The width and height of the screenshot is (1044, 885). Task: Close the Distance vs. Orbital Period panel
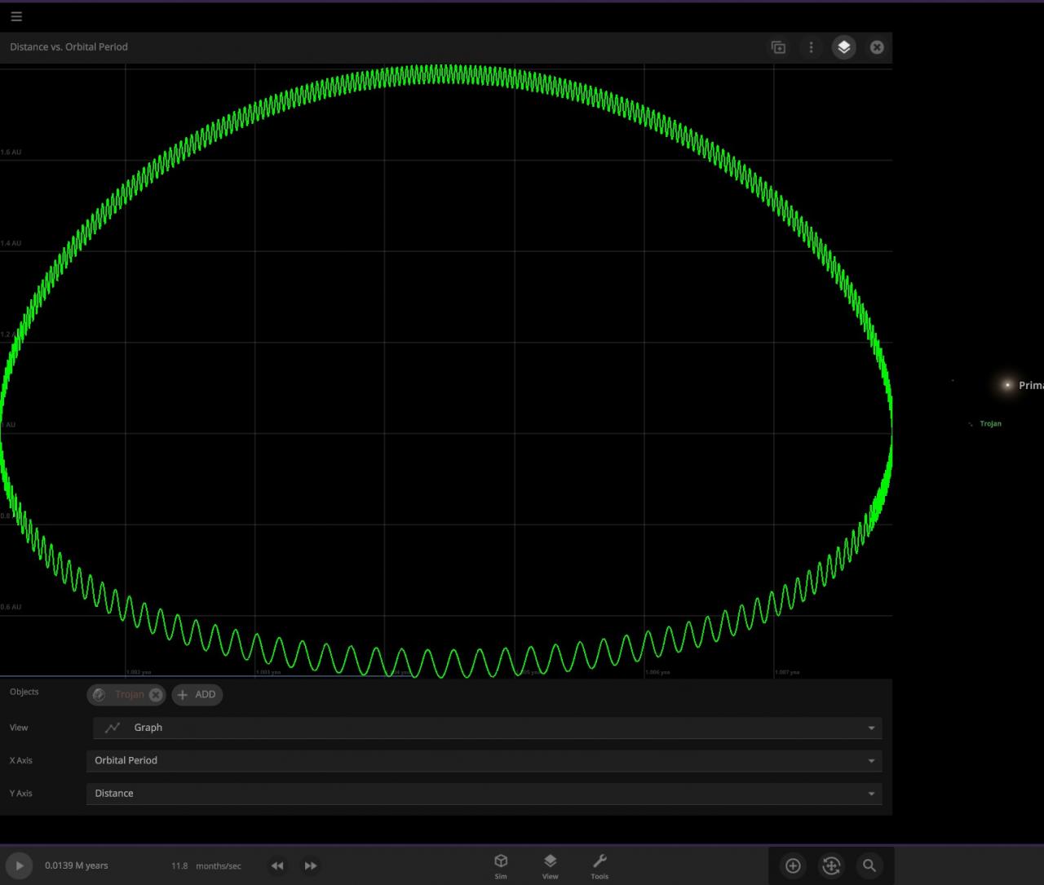coord(877,47)
